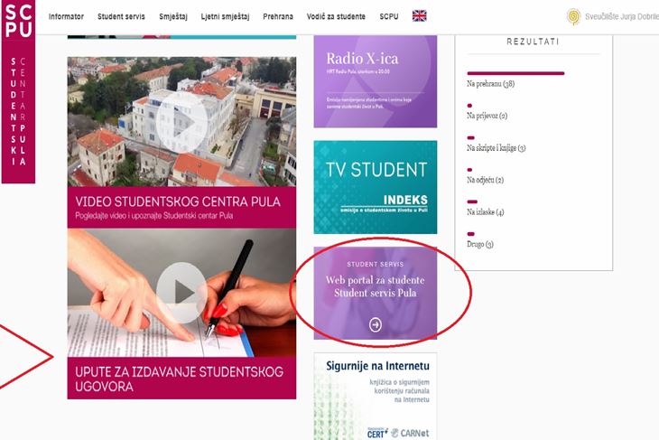This screenshot has height=440, width=659.
Task: Click Video Studentskog Centra Pula caption
Action: tap(178, 201)
